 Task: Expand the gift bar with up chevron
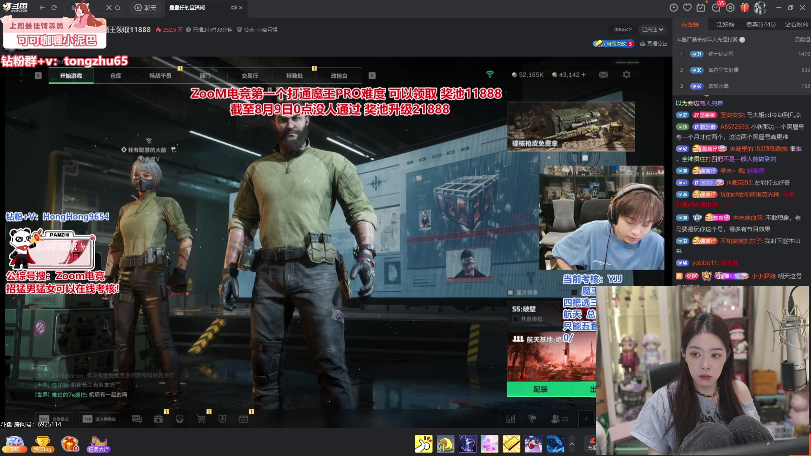tap(572, 444)
